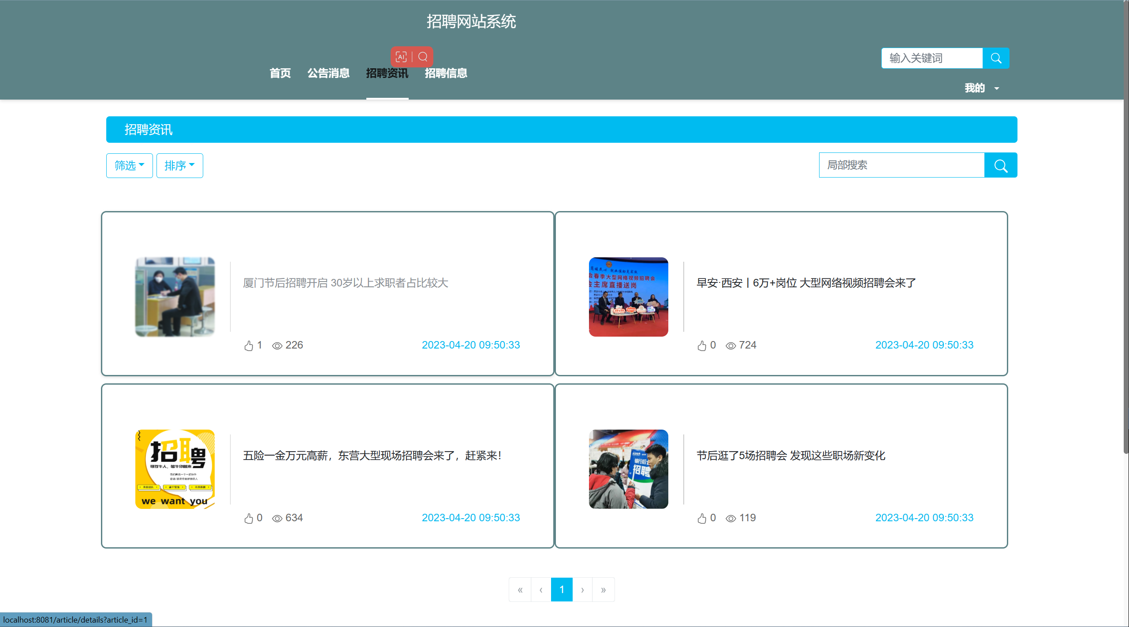Open article 节后逛了5场招聘会 title
The image size is (1129, 627).
pos(790,456)
